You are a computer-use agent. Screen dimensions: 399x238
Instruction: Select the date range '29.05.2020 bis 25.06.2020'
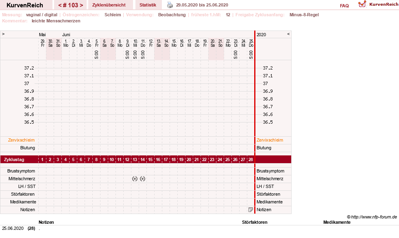(202, 5)
